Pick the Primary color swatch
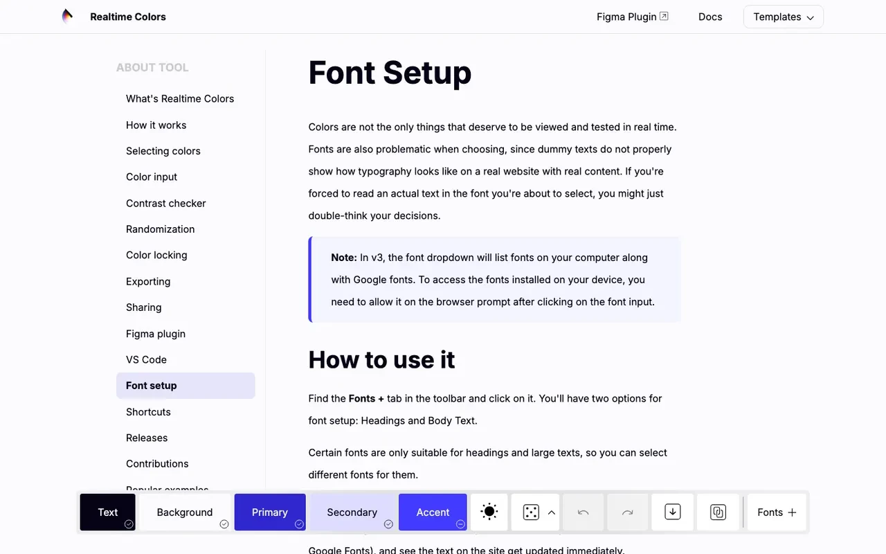 coord(270,512)
